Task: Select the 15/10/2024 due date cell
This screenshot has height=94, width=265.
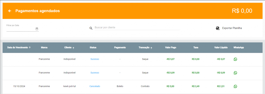Action: (19, 86)
